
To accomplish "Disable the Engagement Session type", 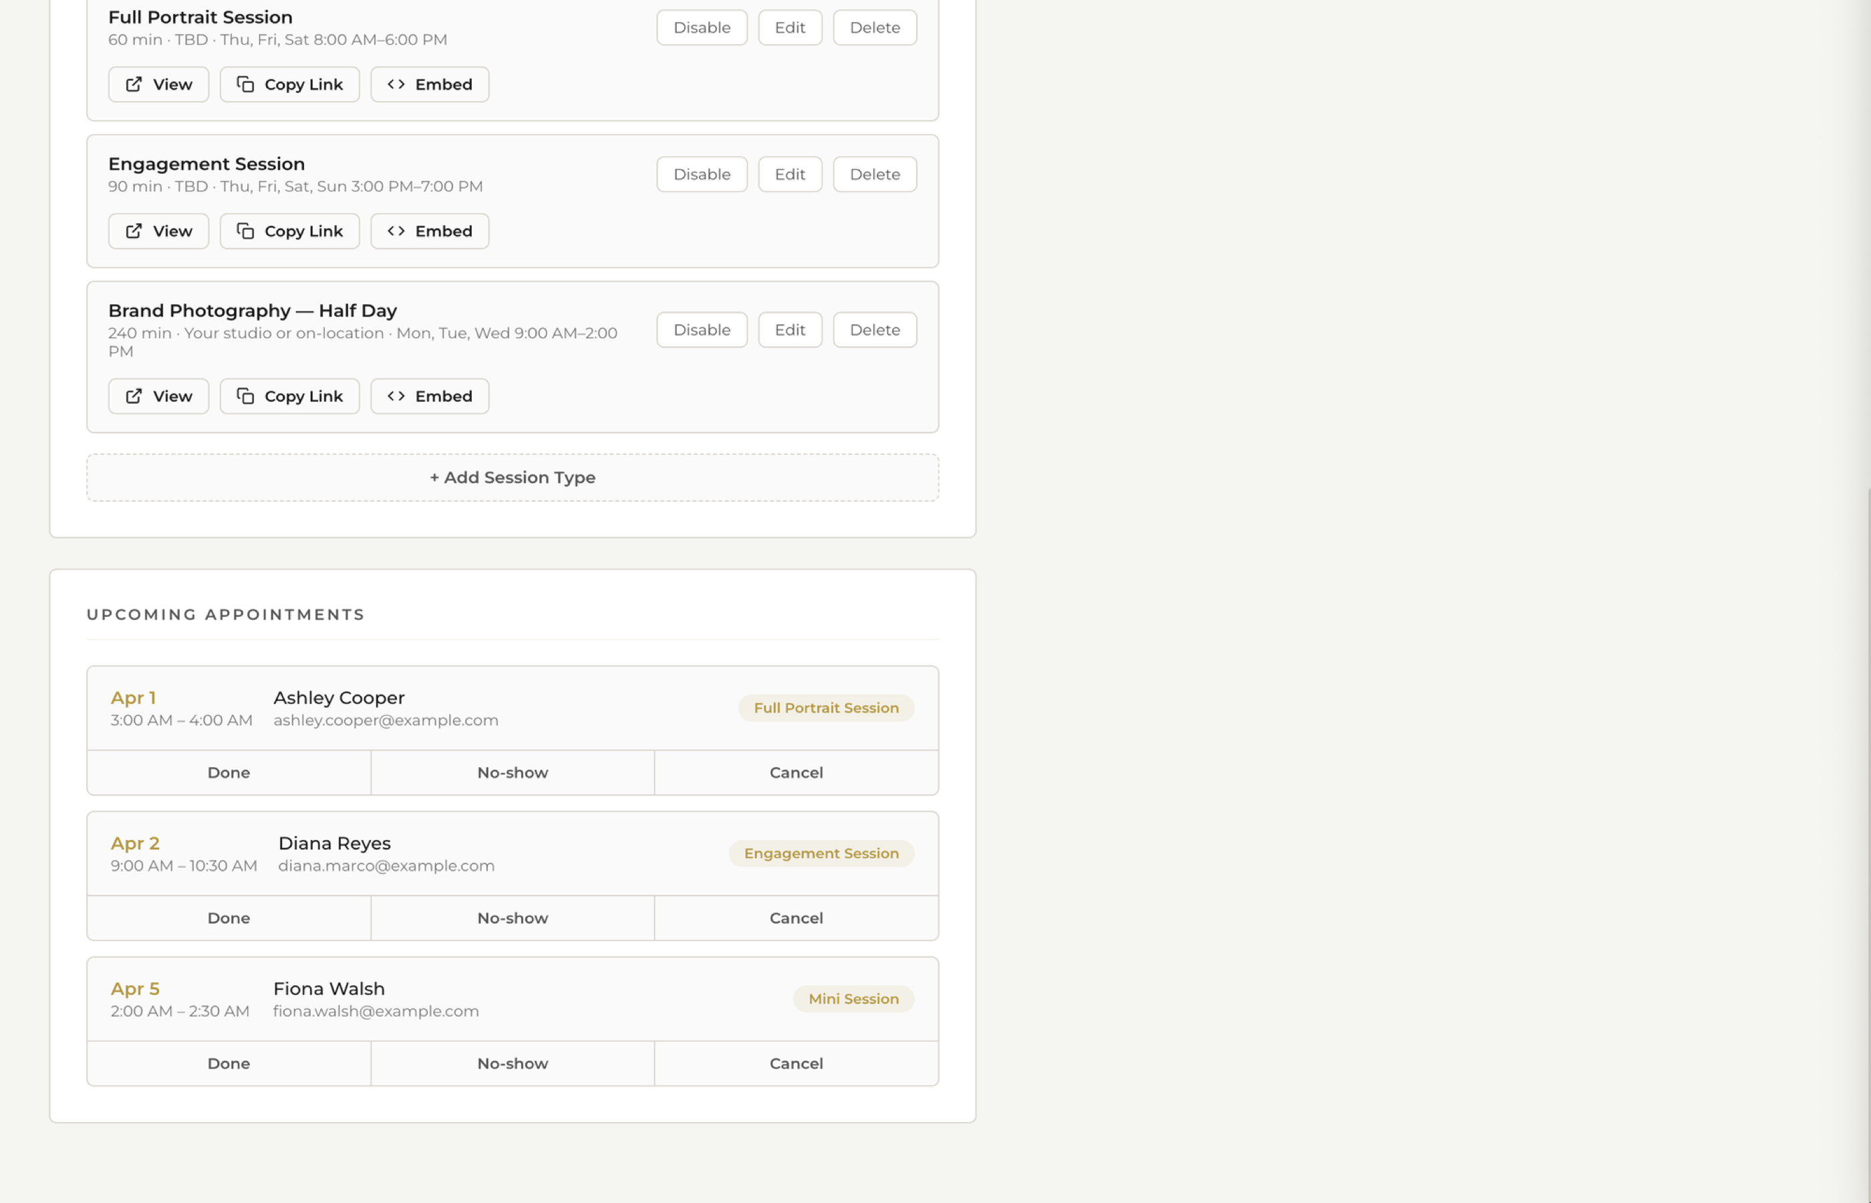I will point(700,173).
